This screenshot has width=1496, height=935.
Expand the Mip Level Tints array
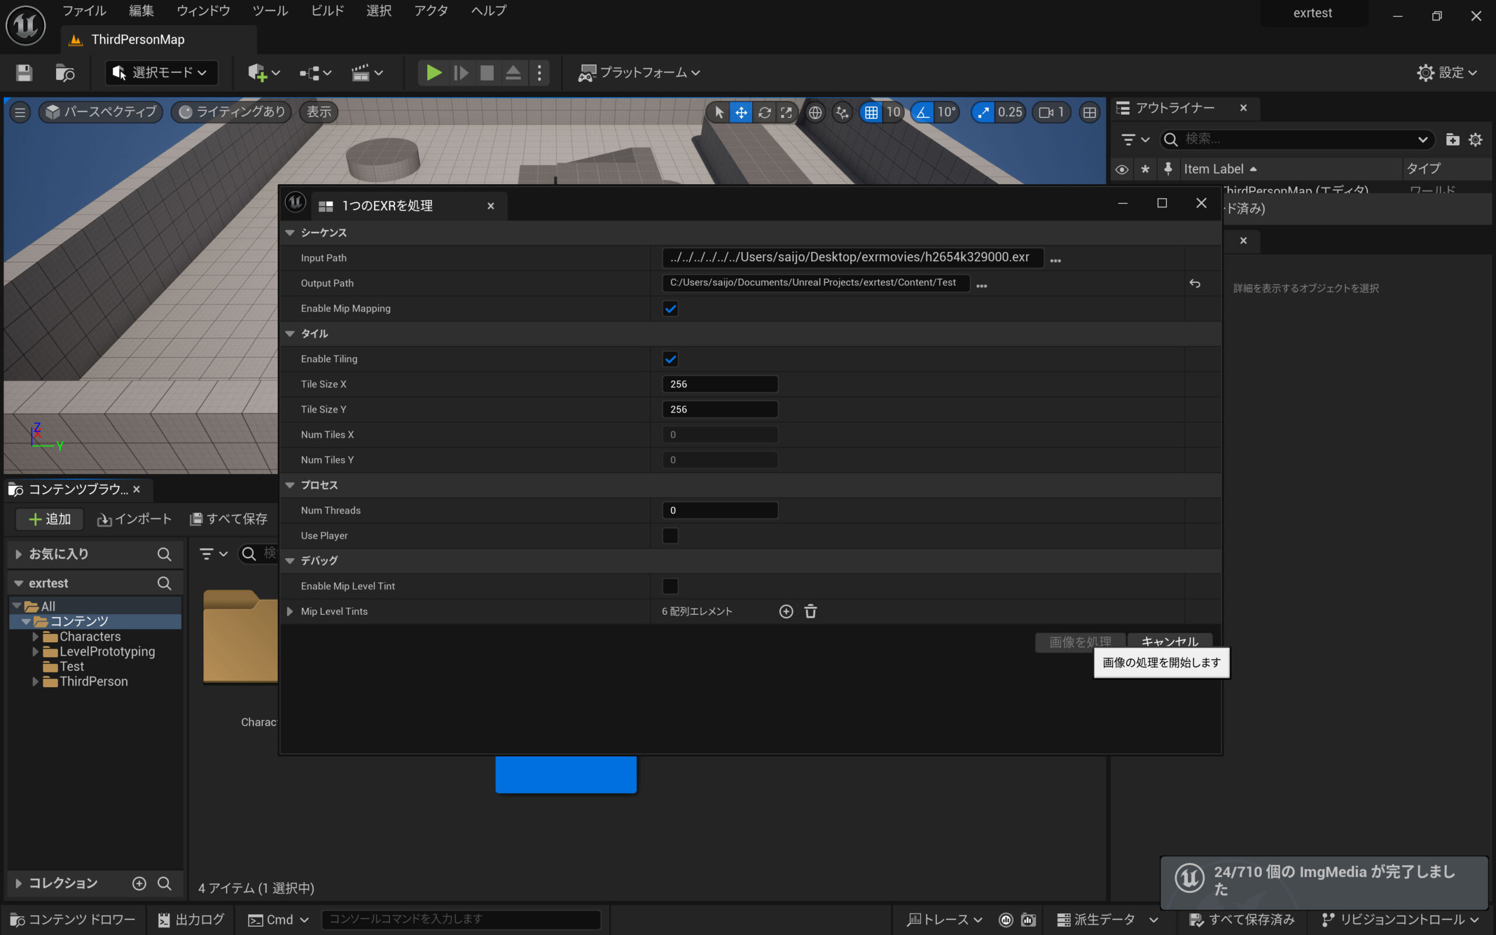point(290,612)
